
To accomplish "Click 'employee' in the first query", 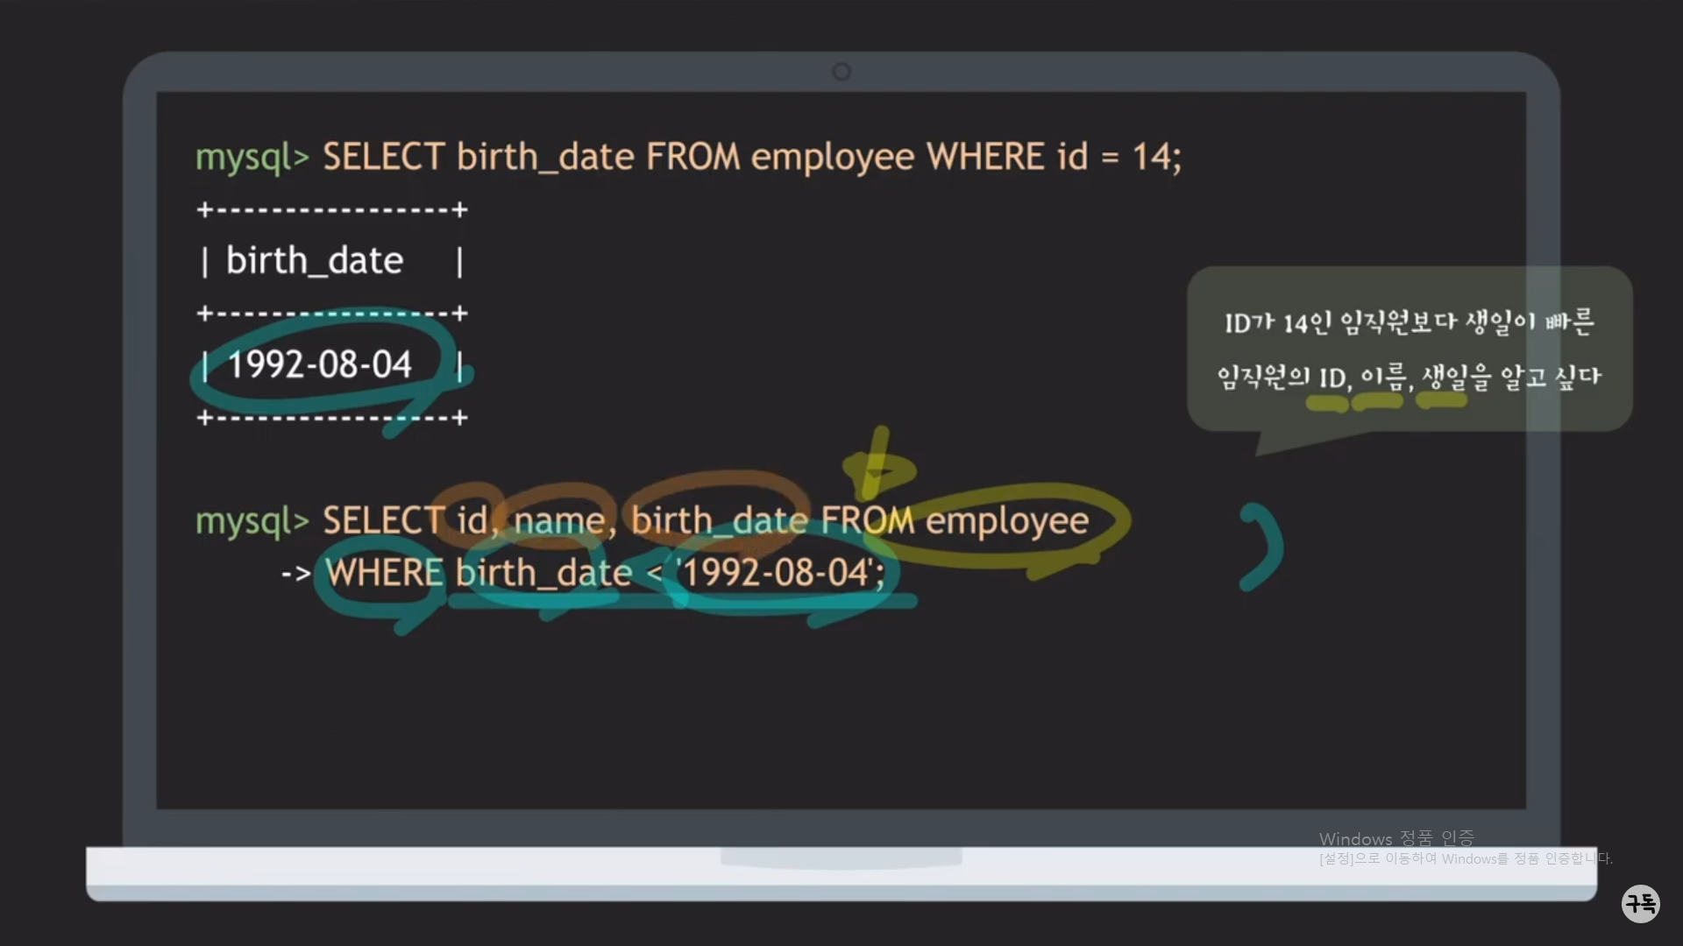I will 832,158.
